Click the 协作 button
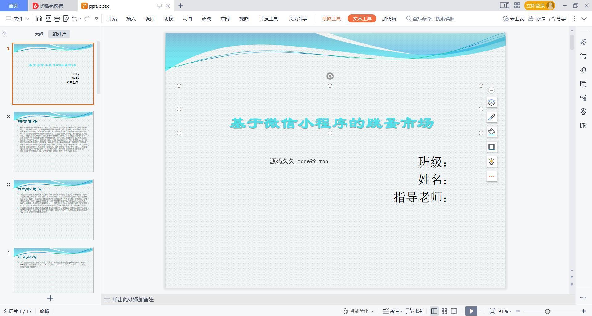 click(x=536, y=18)
